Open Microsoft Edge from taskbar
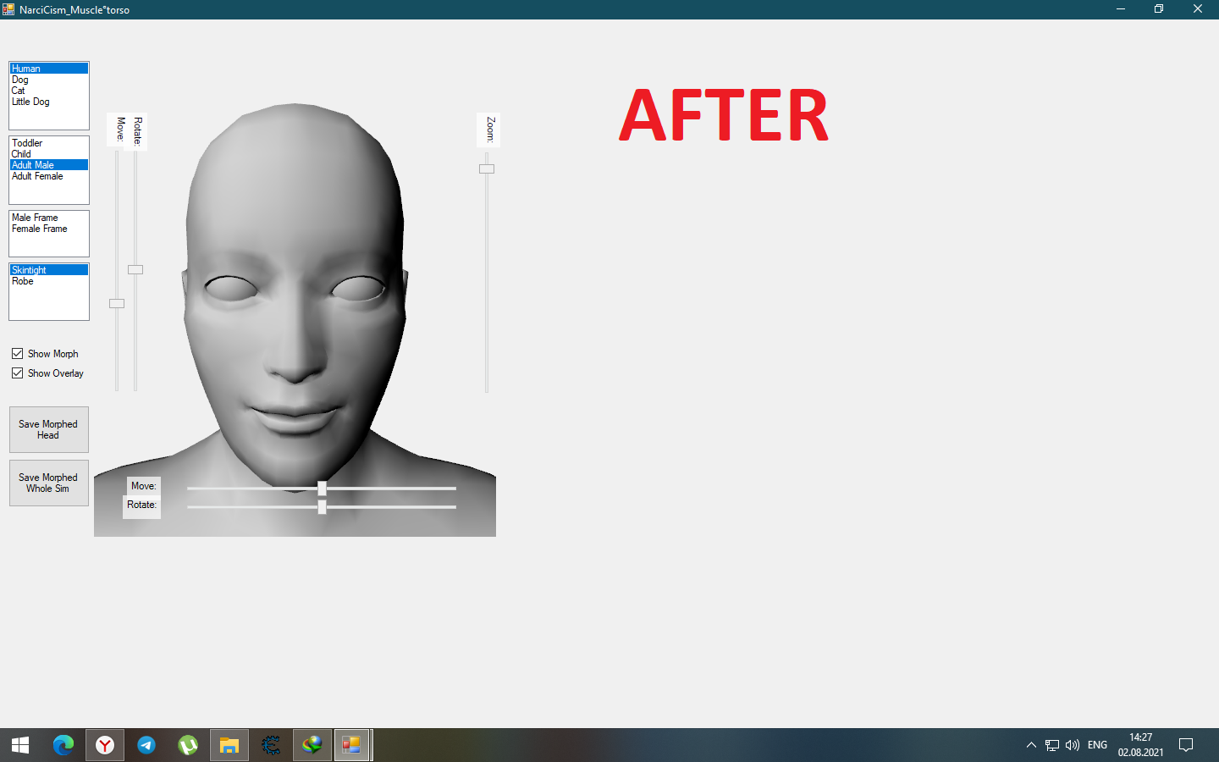Screen dimensions: 1219x762 (x=63, y=745)
